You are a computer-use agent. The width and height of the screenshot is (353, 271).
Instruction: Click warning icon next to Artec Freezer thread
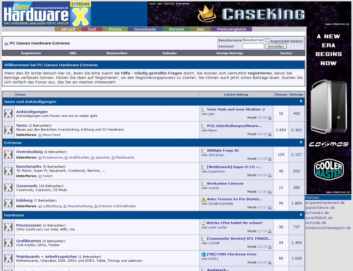[x=204, y=199]
